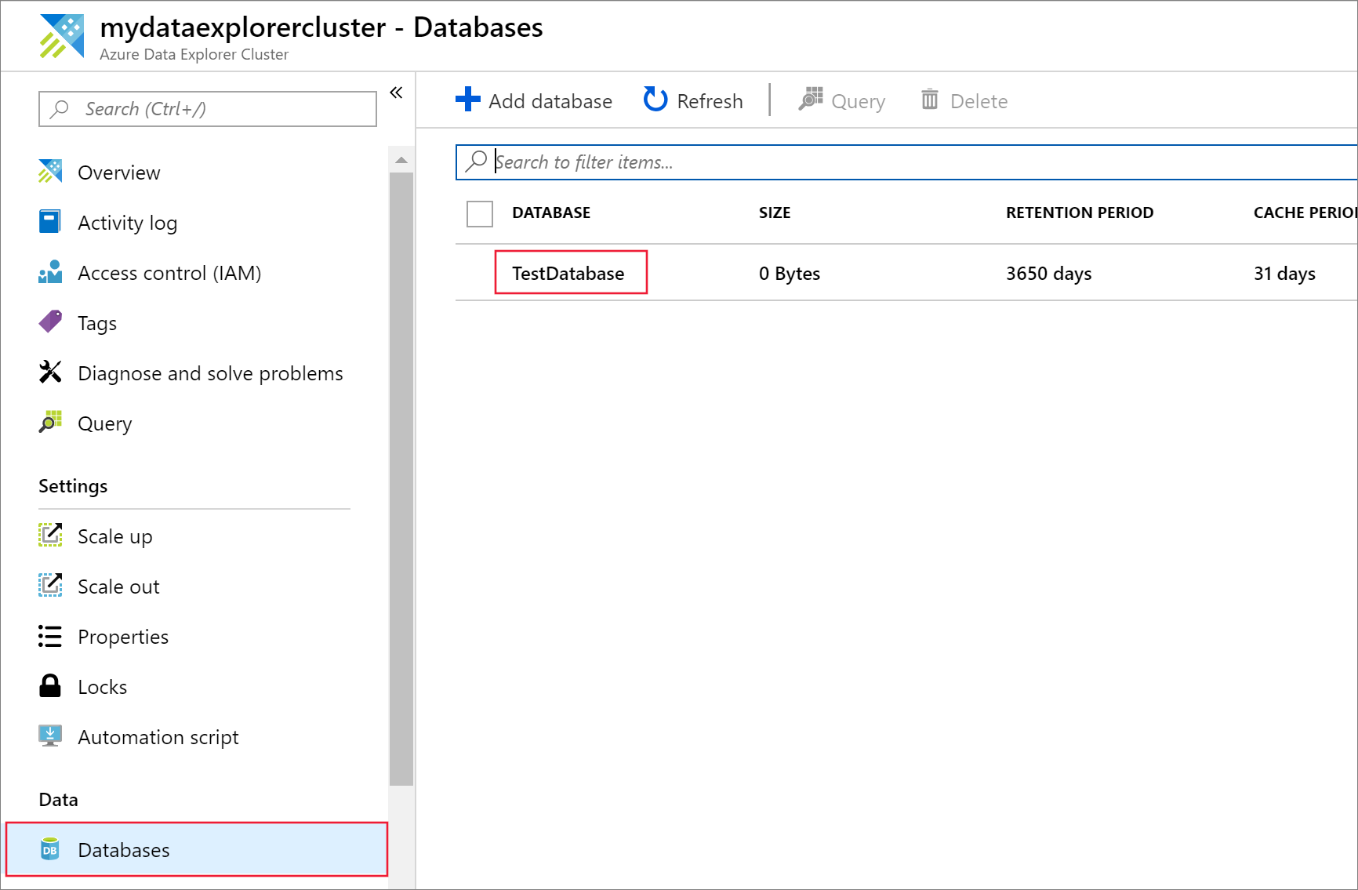
Task: Click the Scale out icon
Action: (x=50, y=586)
